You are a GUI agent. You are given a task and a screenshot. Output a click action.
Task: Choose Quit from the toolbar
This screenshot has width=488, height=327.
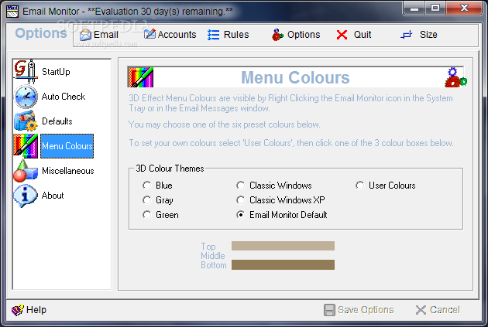point(363,35)
